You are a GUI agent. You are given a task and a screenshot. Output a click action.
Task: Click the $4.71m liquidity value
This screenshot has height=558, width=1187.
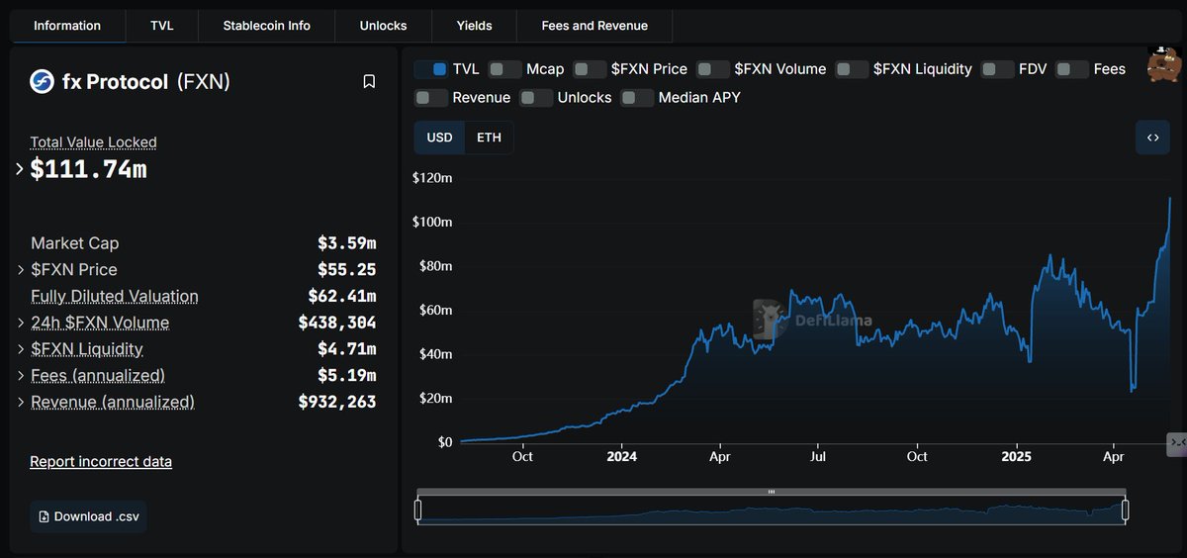coord(346,349)
